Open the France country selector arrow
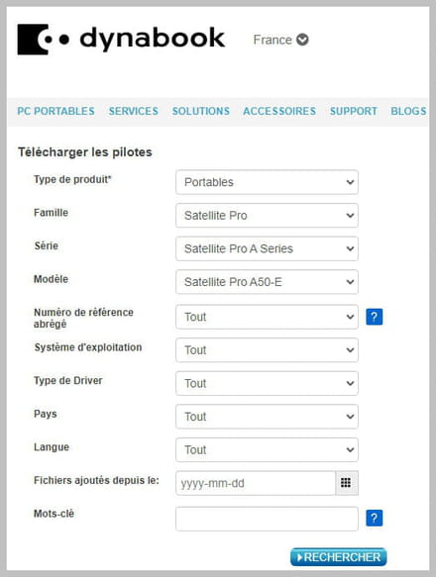 coord(302,40)
